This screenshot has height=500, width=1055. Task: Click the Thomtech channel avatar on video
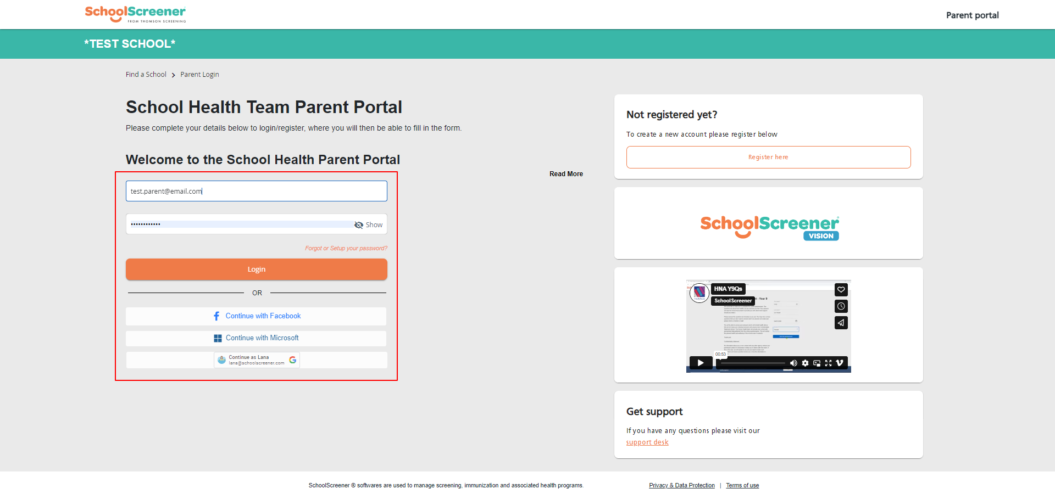[x=699, y=293]
